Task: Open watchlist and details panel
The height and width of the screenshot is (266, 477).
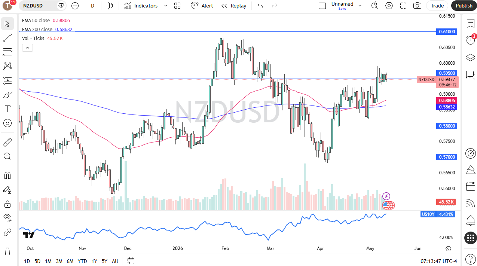Action: [x=470, y=23]
